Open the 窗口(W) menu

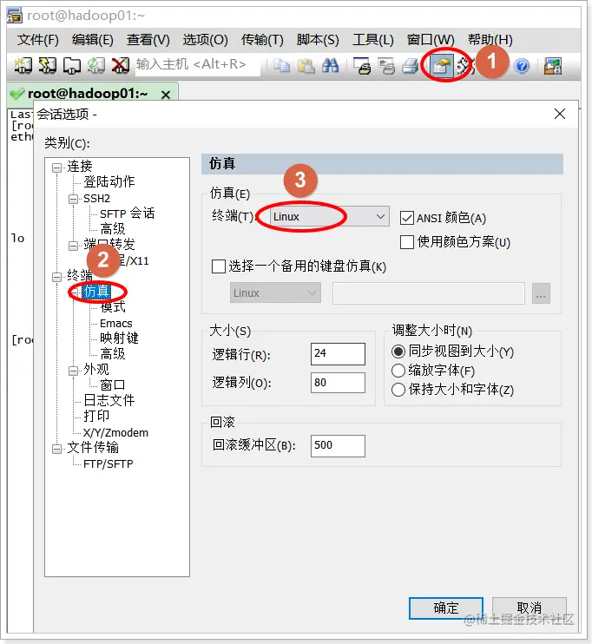pos(431,40)
